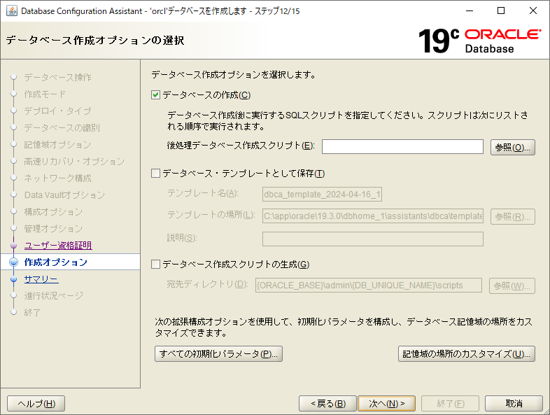Maximize the Database Configuration Assistant window
The width and height of the screenshot is (550, 415).
501,11
